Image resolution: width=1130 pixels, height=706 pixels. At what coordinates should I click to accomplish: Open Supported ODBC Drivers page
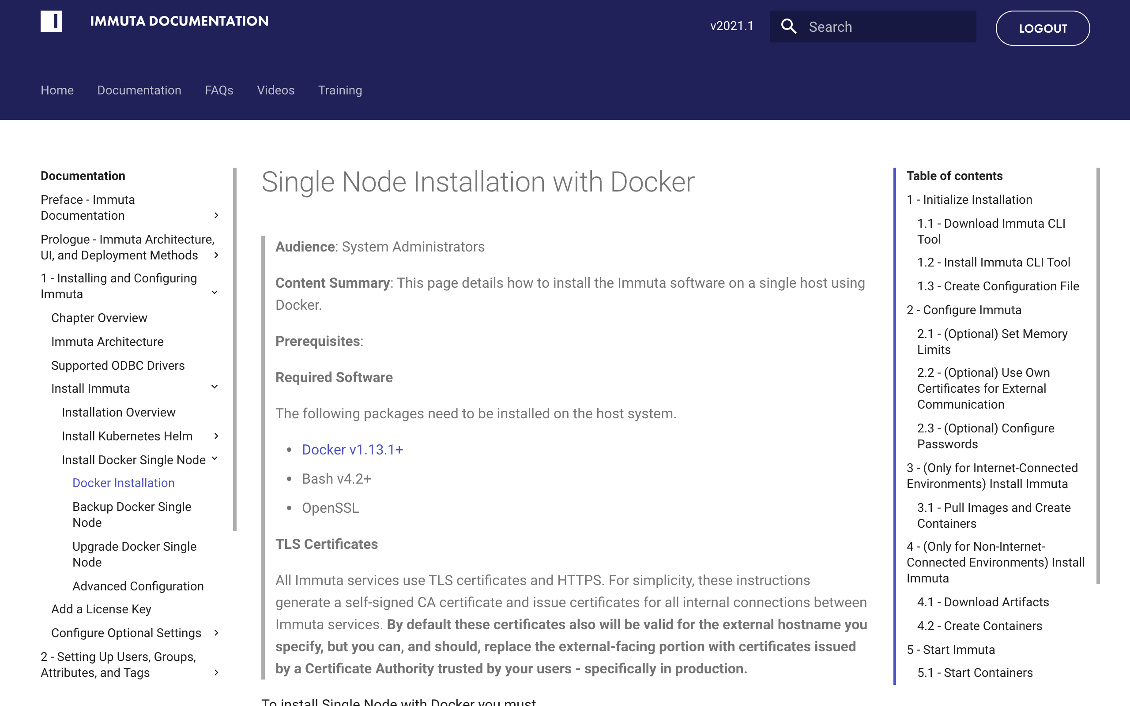[x=118, y=365]
